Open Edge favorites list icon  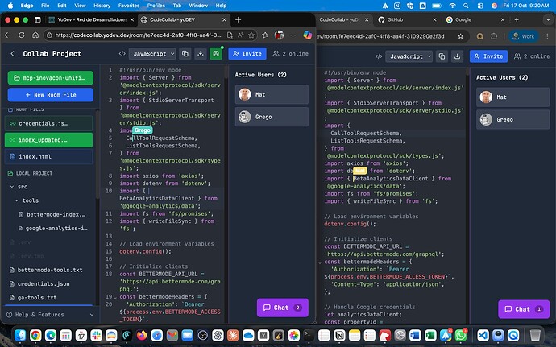coord(265,35)
